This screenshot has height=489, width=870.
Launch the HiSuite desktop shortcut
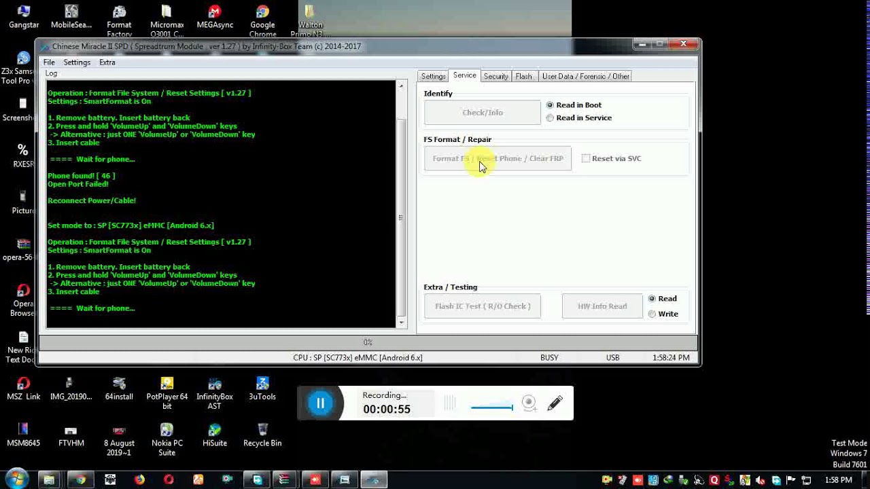coord(215,435)
